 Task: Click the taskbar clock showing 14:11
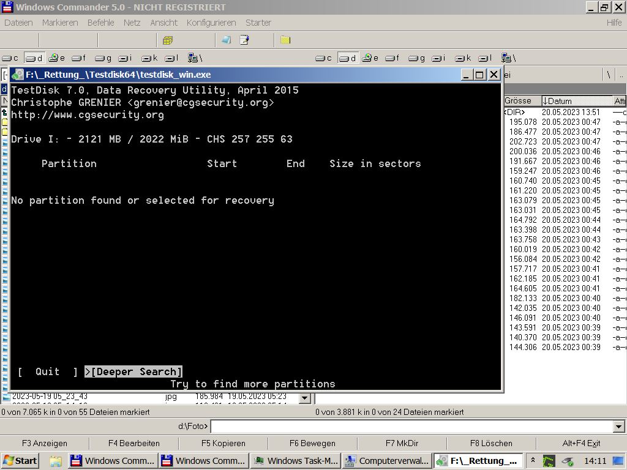click(595, 461)
